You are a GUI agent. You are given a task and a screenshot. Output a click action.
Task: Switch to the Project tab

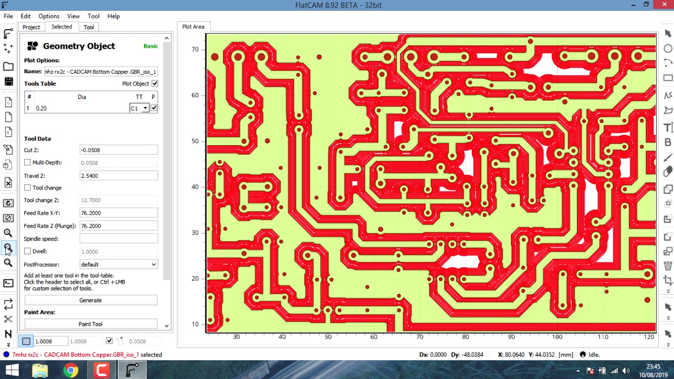(31, 27)
